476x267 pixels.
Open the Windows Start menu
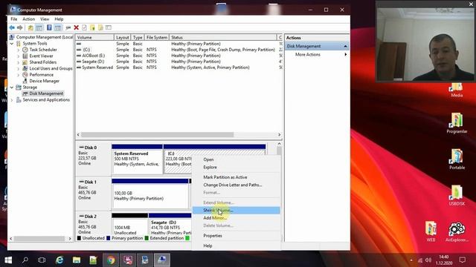(x=8, y=260)
